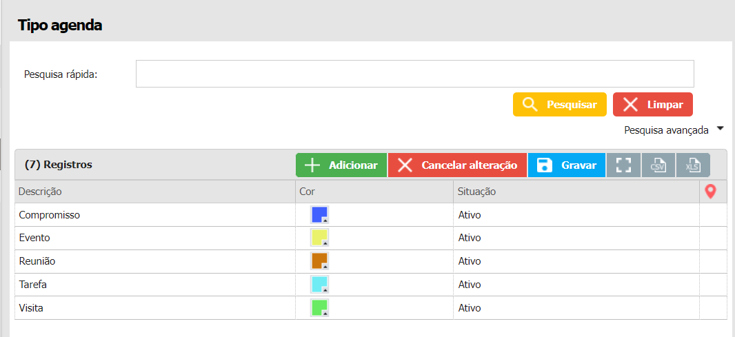Open the Visita green color picker

coord(319,308)
